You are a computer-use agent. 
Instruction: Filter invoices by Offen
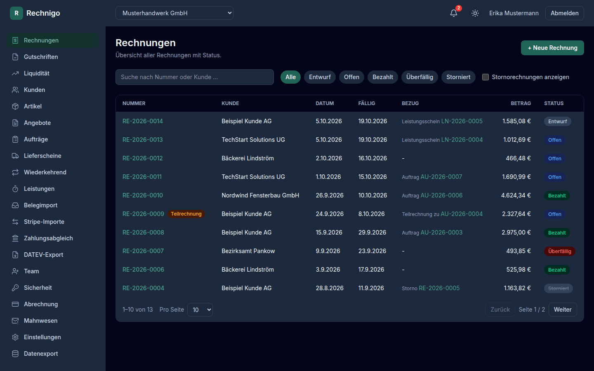[x=351, y=77]
